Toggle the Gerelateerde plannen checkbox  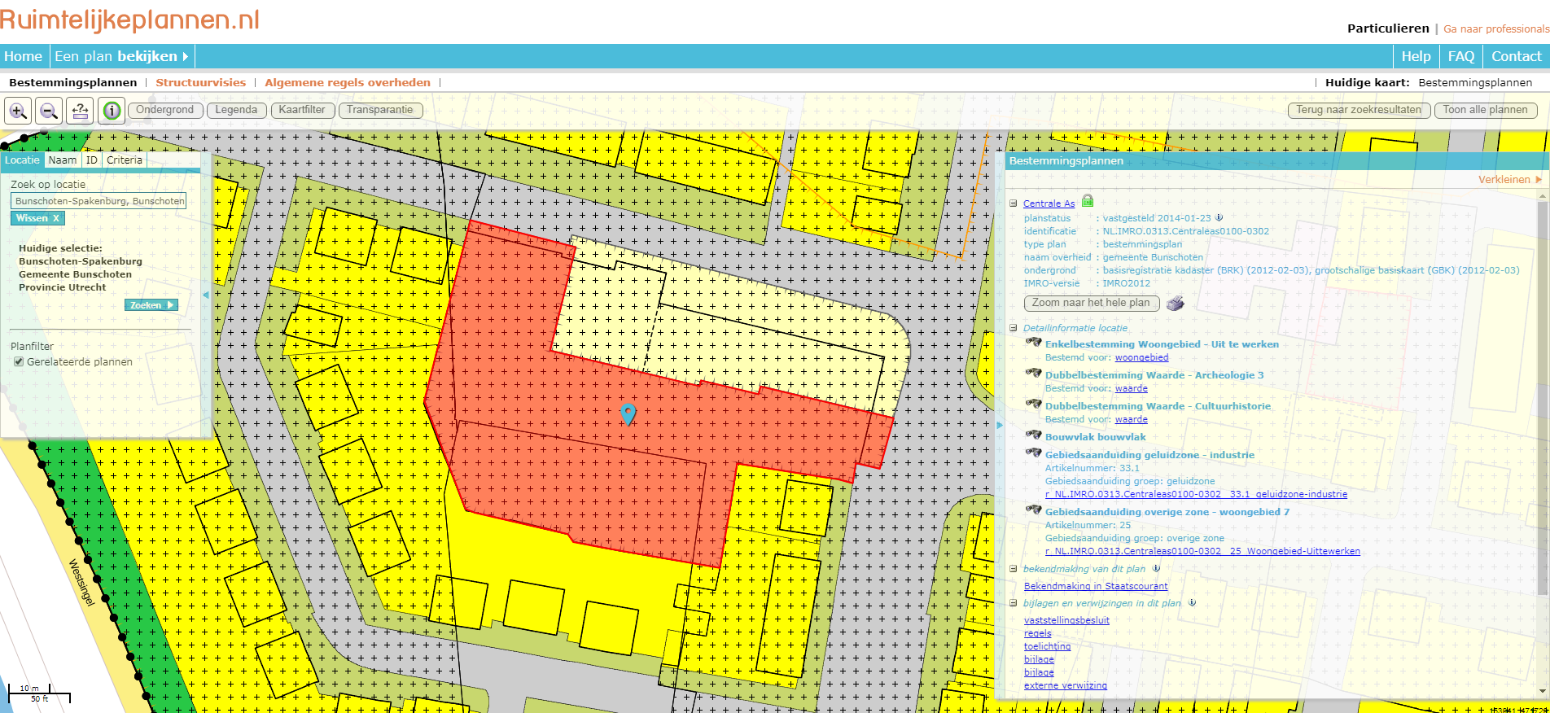click(18, 362)
